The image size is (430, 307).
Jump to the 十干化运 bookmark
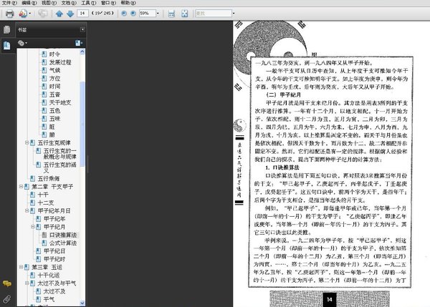pyautogui.click(x=48, y=276)
